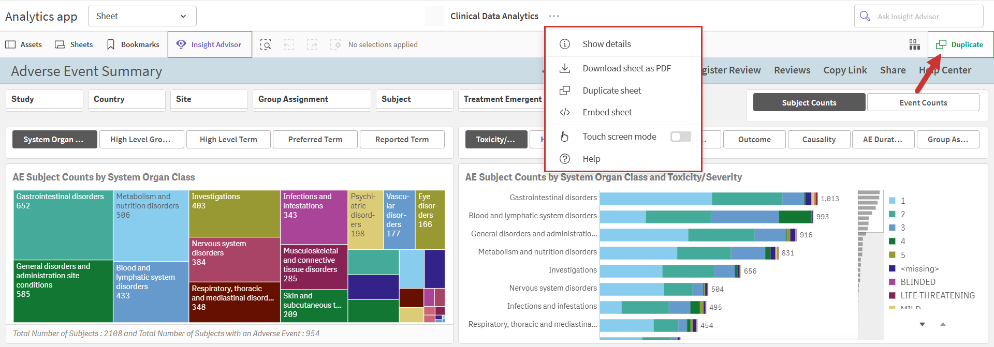
Task: Open the Study filter dropdown
Action: pyautogui.click(x=45, y=99)
